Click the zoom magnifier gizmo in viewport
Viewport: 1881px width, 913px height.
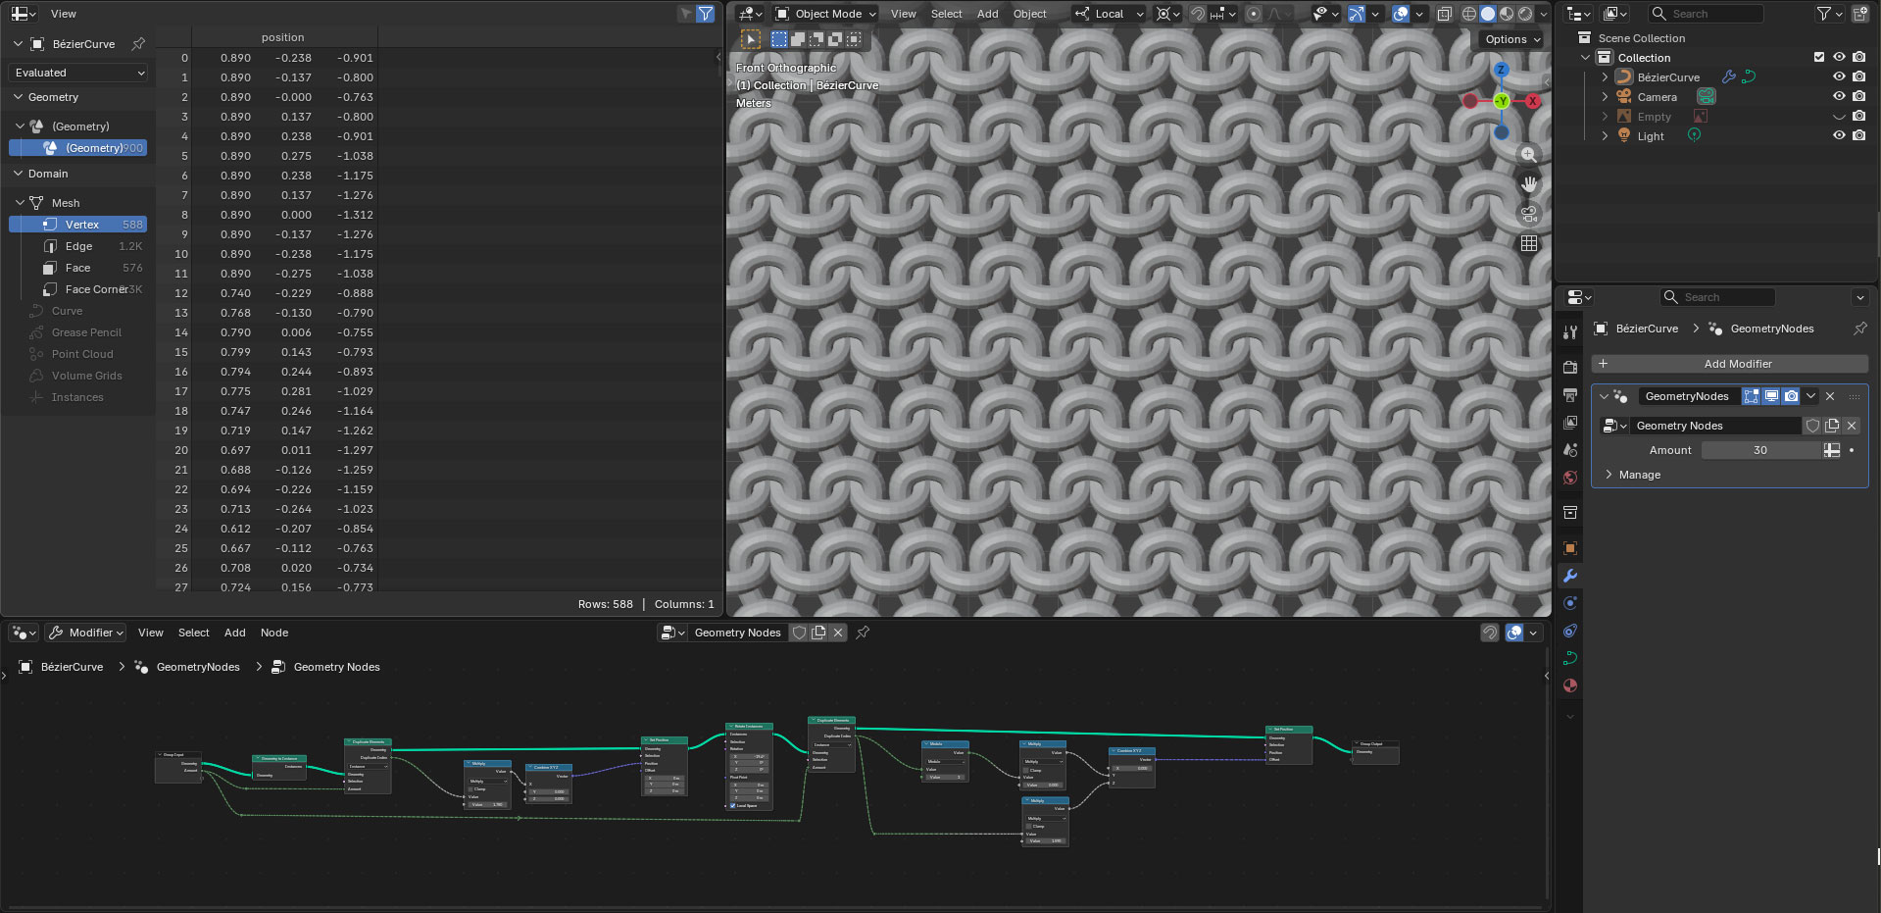1528,155
